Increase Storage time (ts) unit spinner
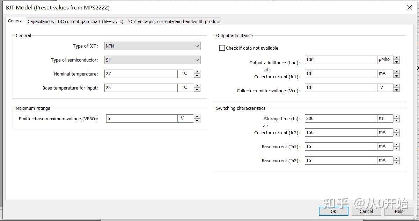 [396, 117]
